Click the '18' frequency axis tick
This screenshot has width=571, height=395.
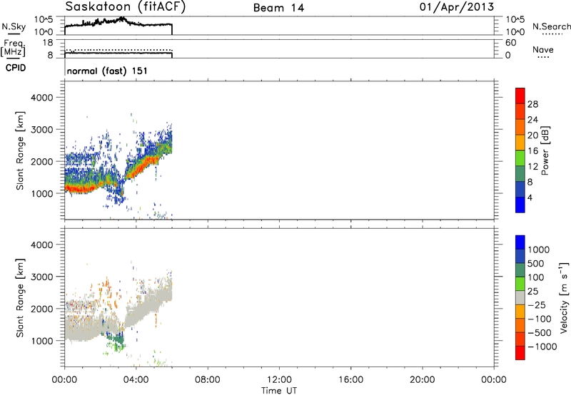(x=48, y=43)
